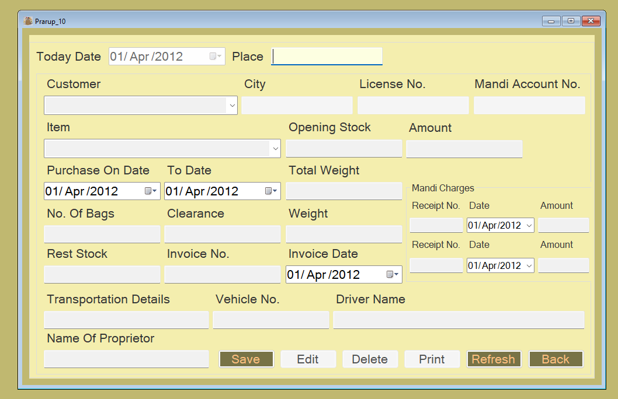Click the Print button
Viewport: 618px width, 399px height.
click(x=432, y=359)
